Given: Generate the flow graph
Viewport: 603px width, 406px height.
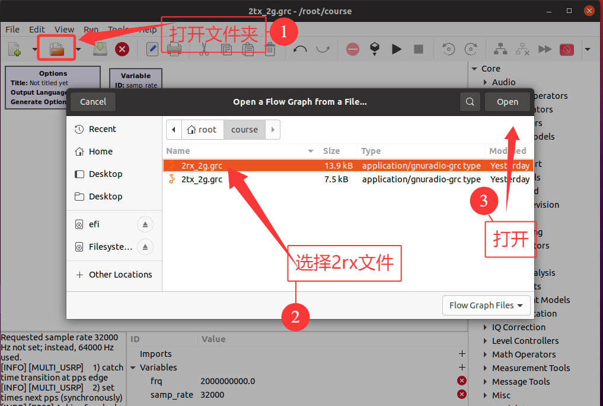Looking at the screenshot, I should click(375, 49).
